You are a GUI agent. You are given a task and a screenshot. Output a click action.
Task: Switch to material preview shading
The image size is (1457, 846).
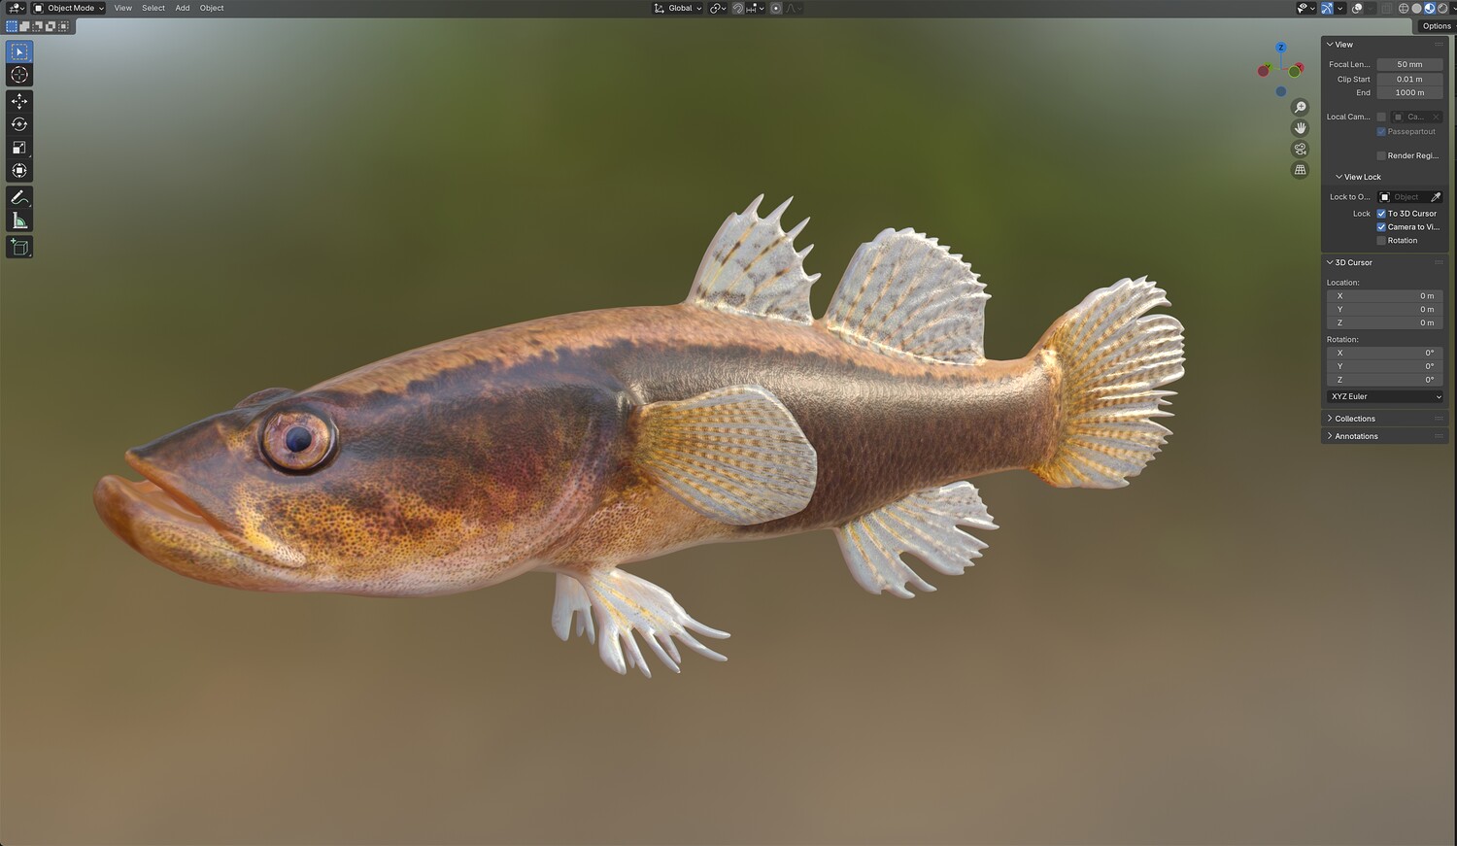coord(1430,8)
